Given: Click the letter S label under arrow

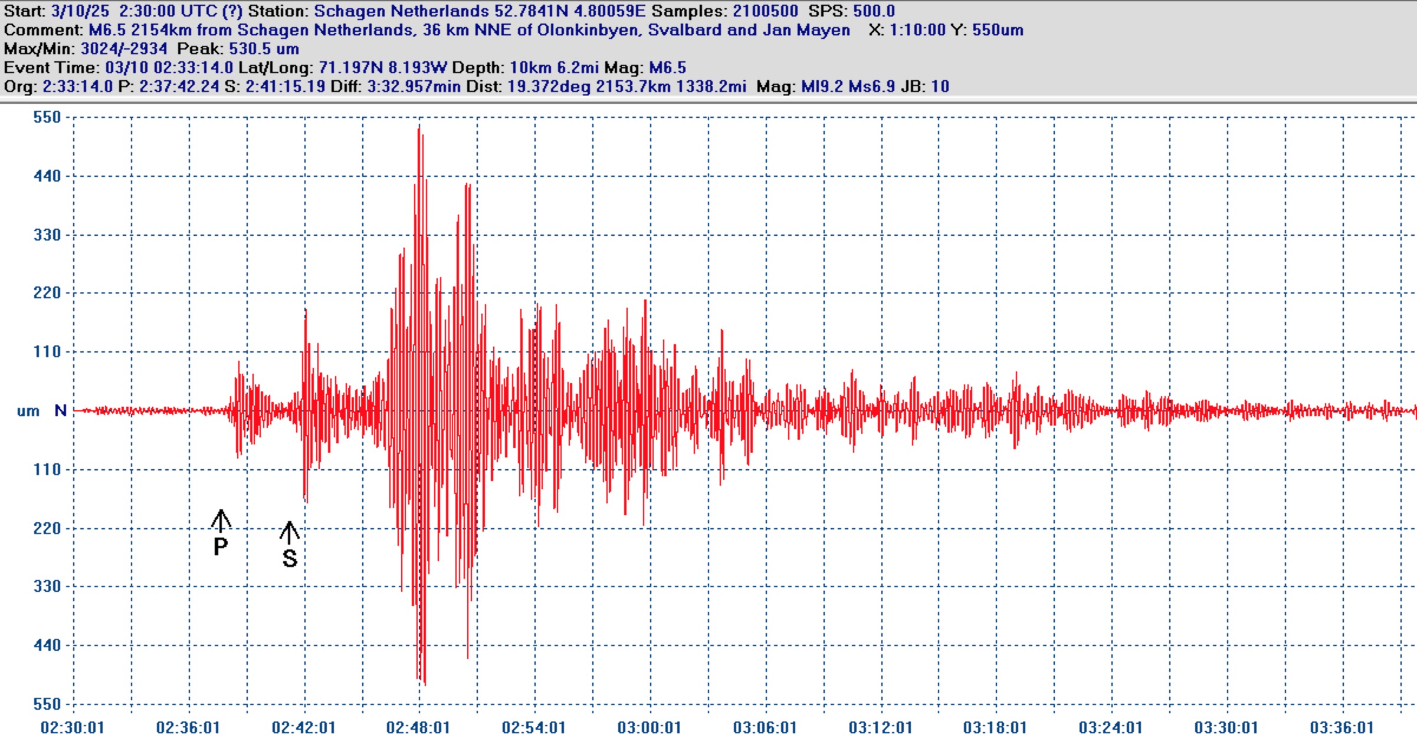Looking at the screenshot, I should [x=290, y=559].
